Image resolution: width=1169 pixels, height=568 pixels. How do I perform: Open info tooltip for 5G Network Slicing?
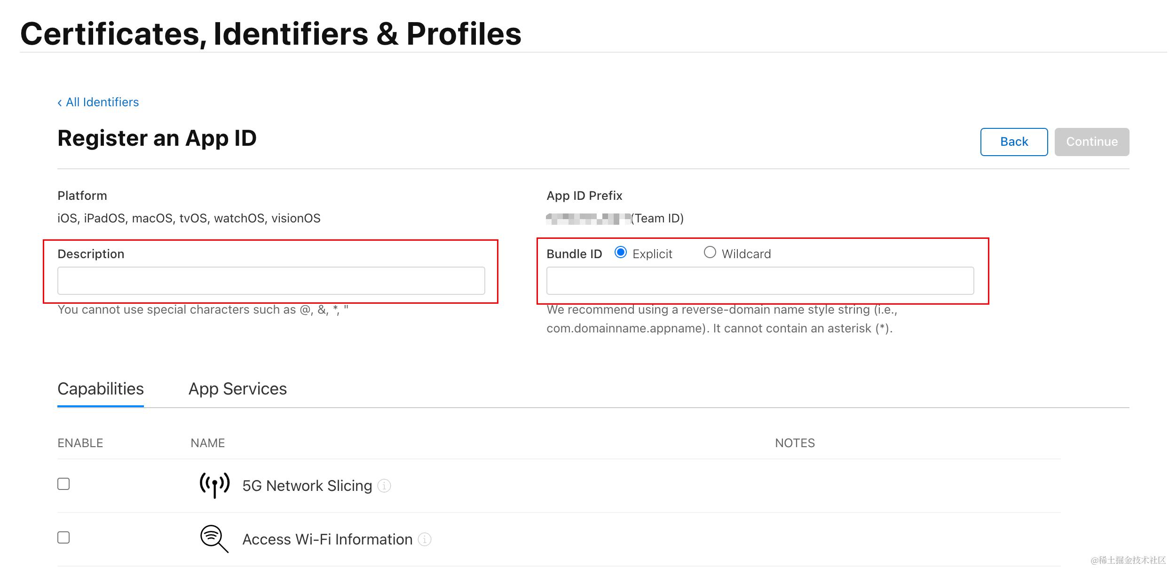384,486
